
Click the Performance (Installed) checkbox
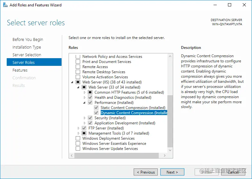point(90,103)
